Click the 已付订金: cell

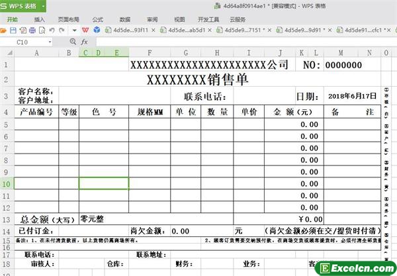pos(36,231)
